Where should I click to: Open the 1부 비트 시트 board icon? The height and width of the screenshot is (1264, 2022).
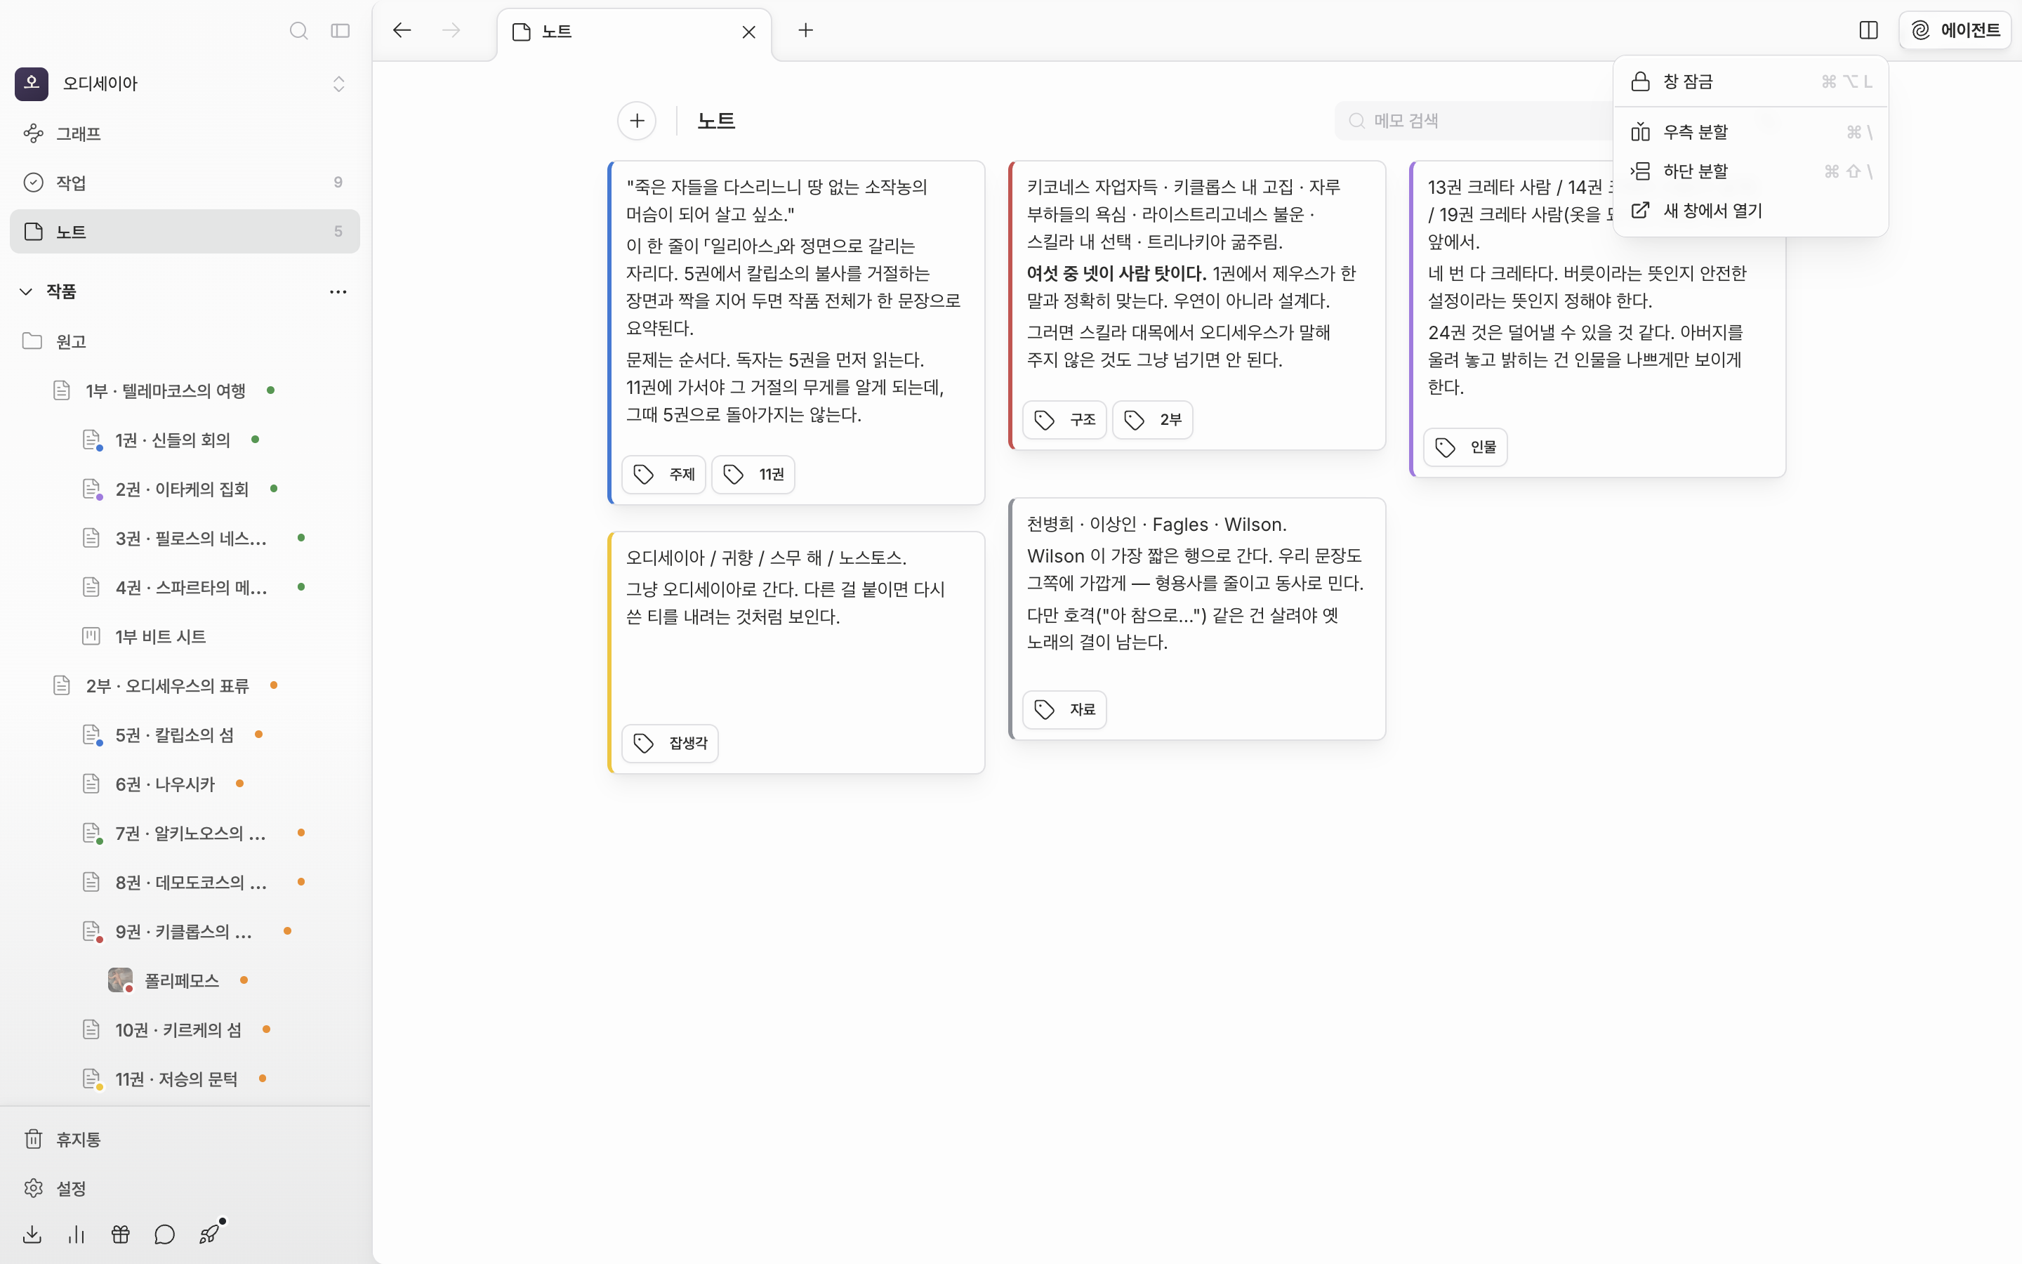click(91, 636)
